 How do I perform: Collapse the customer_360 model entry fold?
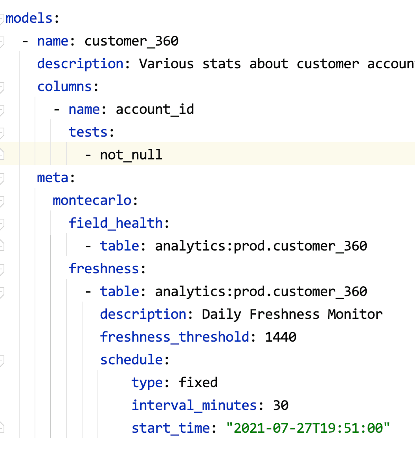pyautogui.click(x=2, y=41)
